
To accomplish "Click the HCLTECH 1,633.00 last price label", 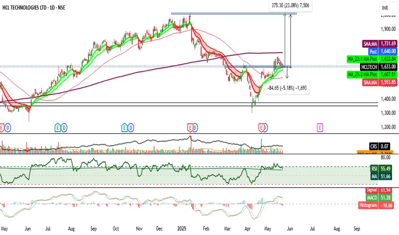I will coord(378,67).
